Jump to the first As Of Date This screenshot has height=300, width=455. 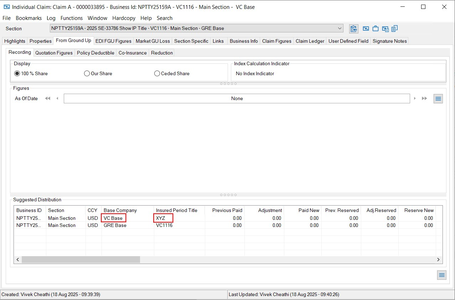tap(48, 98)
